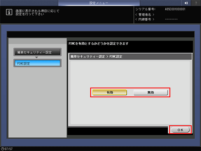Click the シリアル番号 label
201x151 pixels.
coord(145,9)
